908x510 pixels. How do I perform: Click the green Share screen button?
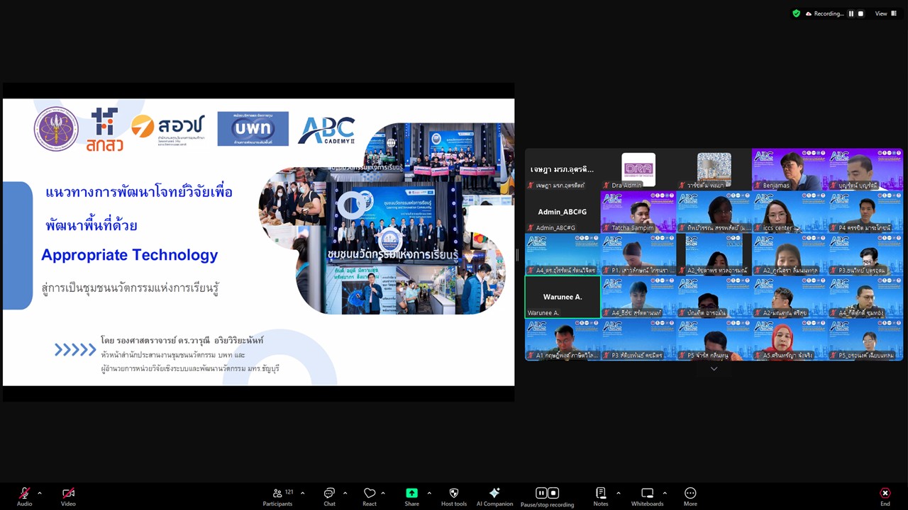411,493
